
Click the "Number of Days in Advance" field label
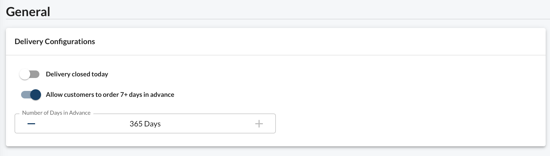coord(56,113)
